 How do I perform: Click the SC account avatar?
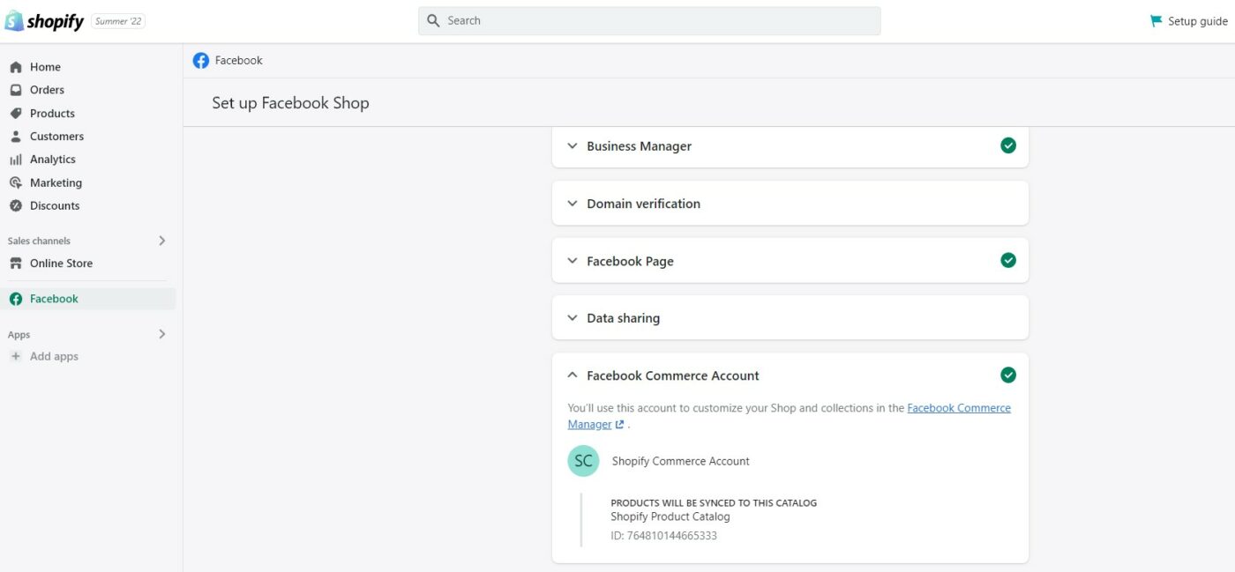(x=583, y=461)
